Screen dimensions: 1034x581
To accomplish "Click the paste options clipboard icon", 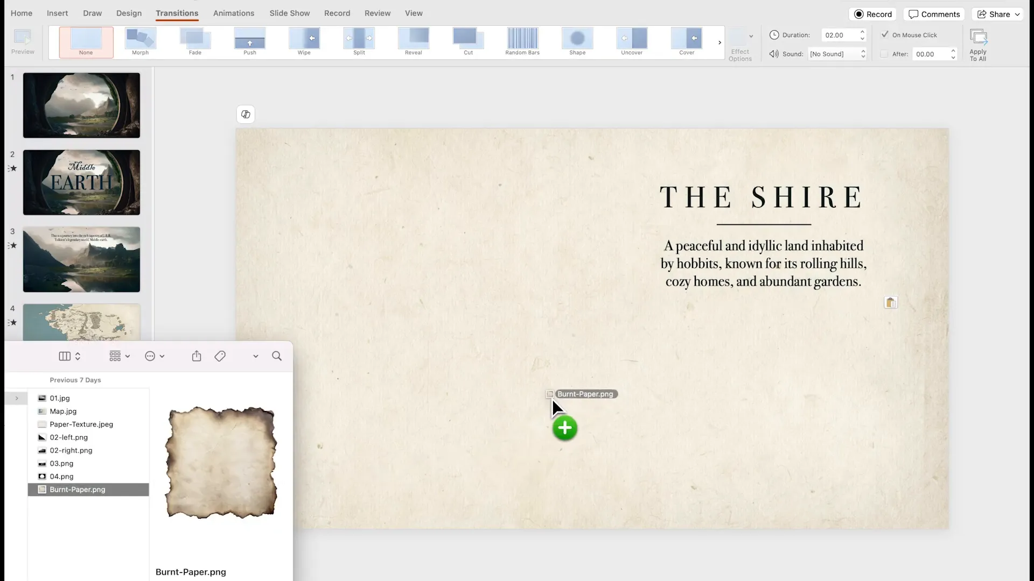I will [x=891, y=302].
